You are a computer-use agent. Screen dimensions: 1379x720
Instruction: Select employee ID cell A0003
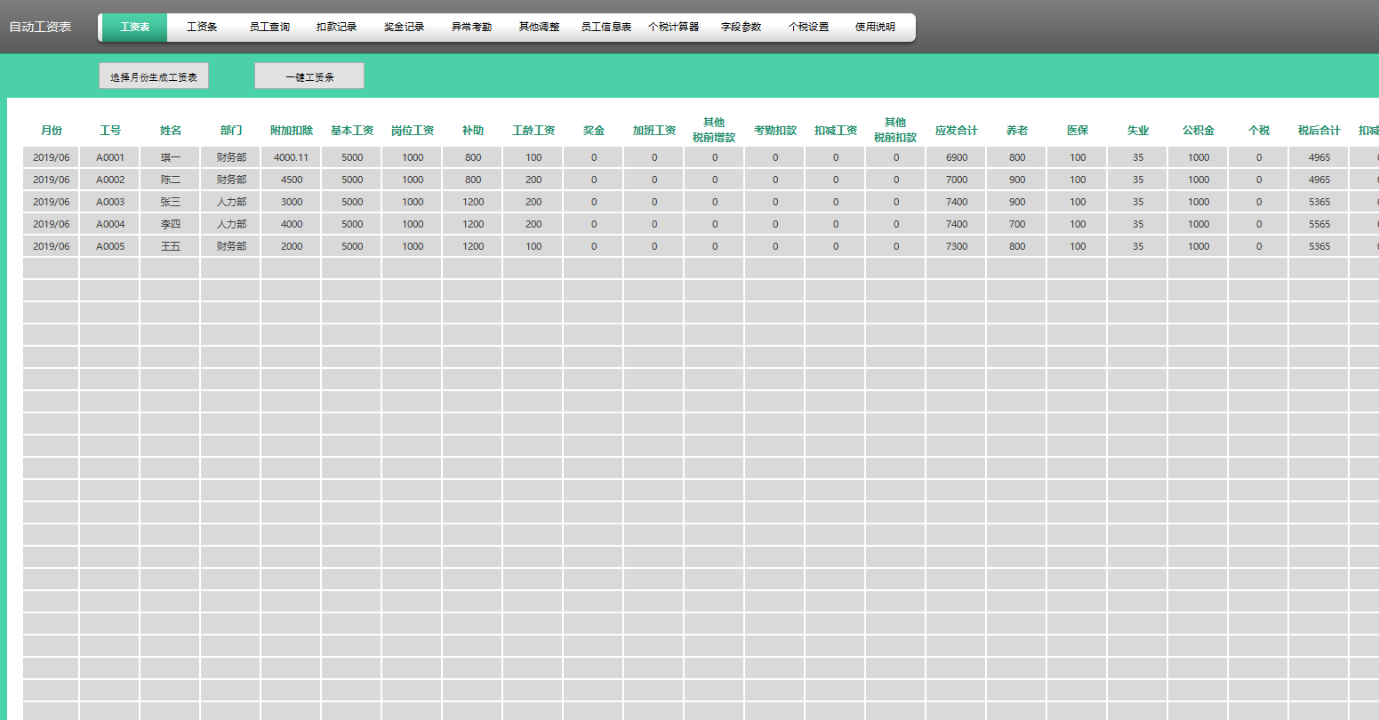110,202
